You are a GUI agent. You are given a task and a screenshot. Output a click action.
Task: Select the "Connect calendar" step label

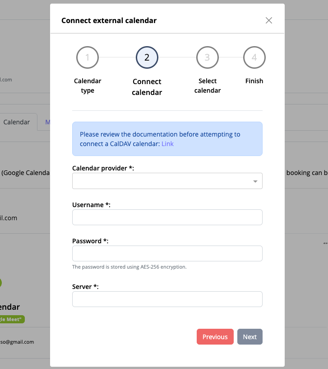point(147,87)
